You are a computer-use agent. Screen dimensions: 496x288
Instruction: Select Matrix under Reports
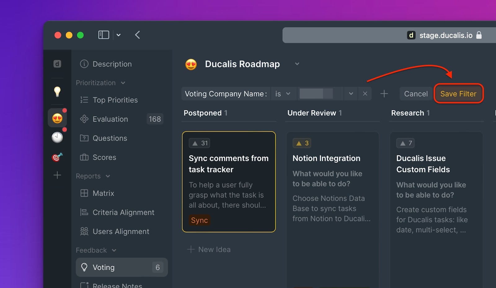pyautogui.click(x=104, y=193)
